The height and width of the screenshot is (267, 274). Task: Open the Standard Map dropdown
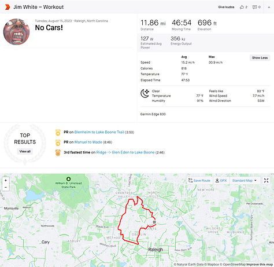point(245,181)
